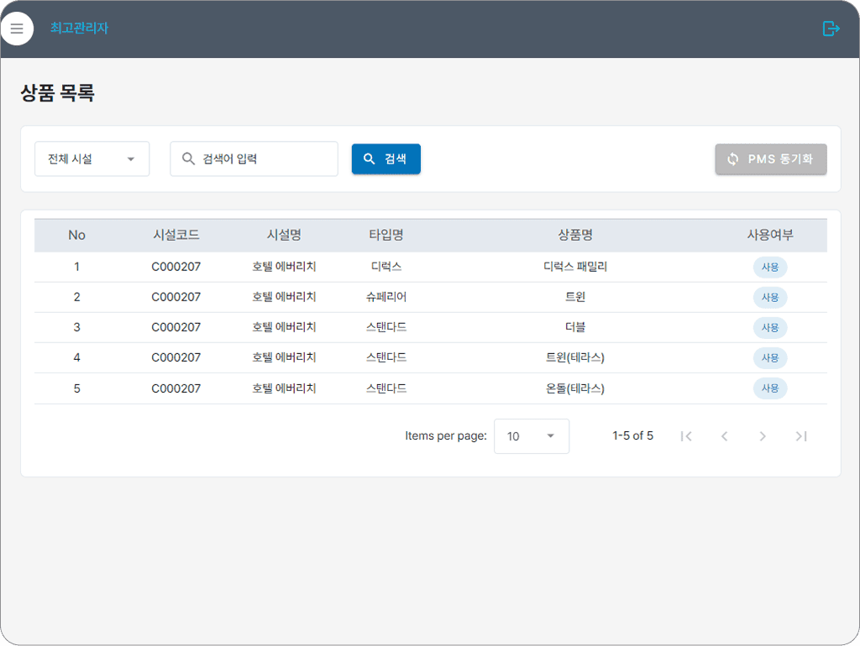Click C000207 code in row 2
Viewport: 860px width, 646px height.
[x=176, y=297]
